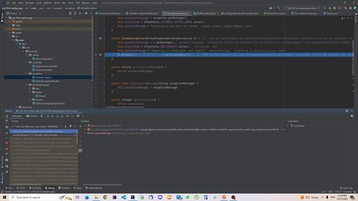Collapse the exception package node
Image resolution: width=358 pixels, height=201 pixels.
[26, 74]
